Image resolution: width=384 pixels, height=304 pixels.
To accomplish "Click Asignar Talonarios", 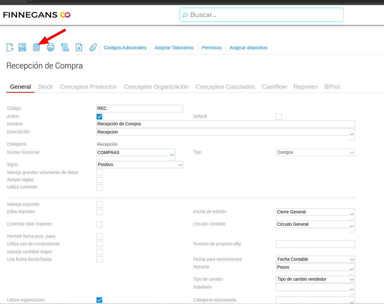I will [x=174, y=48].
